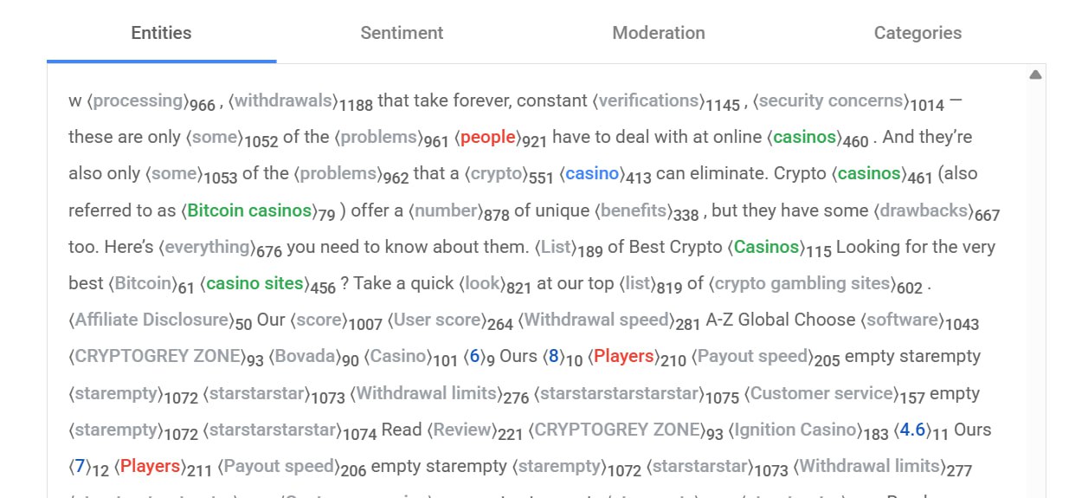Switch to the Sentiment tab

(402, 33)
